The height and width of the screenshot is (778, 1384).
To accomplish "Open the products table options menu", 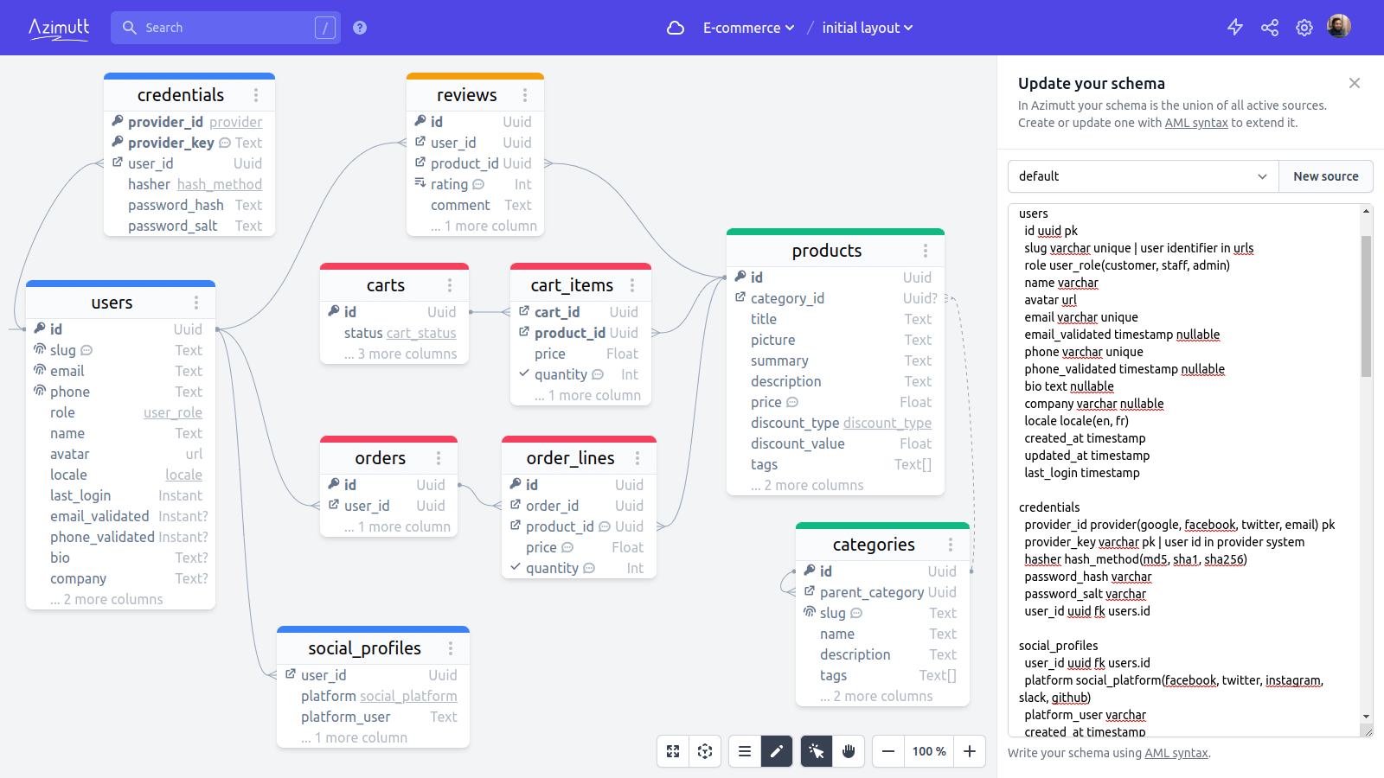I will click(926, 250).
